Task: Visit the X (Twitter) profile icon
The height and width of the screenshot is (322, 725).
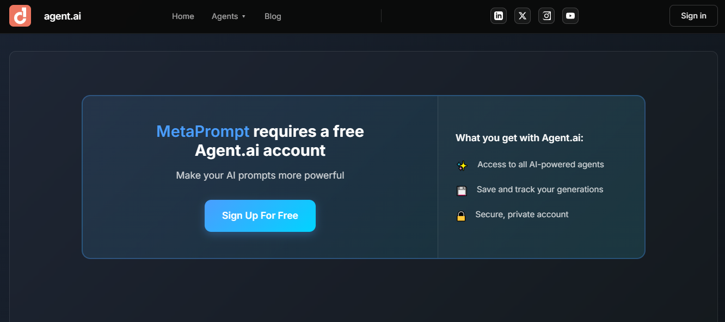Action: pos(522,16)
